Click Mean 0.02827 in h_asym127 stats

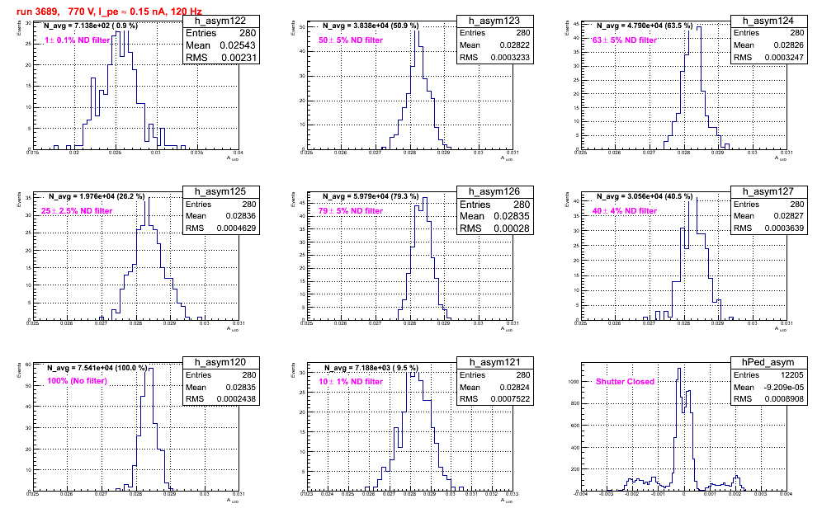(768, 216)
